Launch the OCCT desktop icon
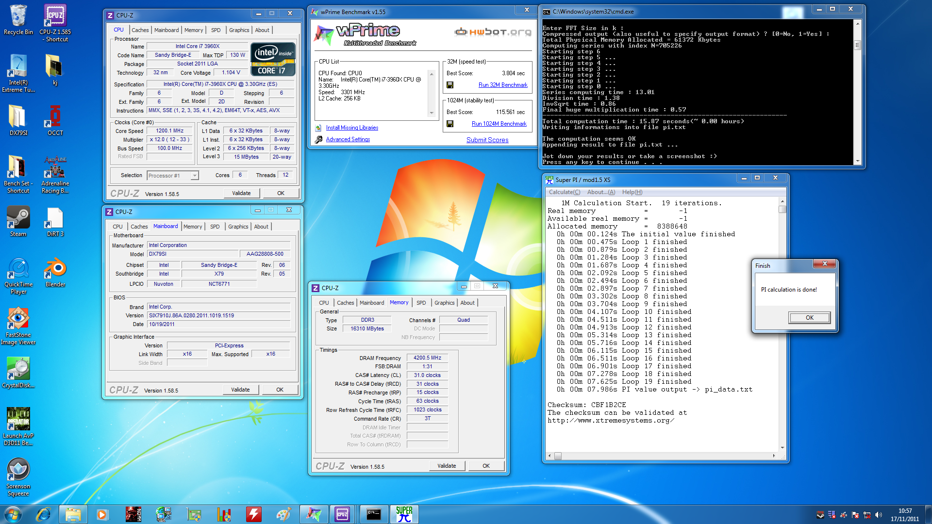 pyautogui.click(x=55, y=120)
